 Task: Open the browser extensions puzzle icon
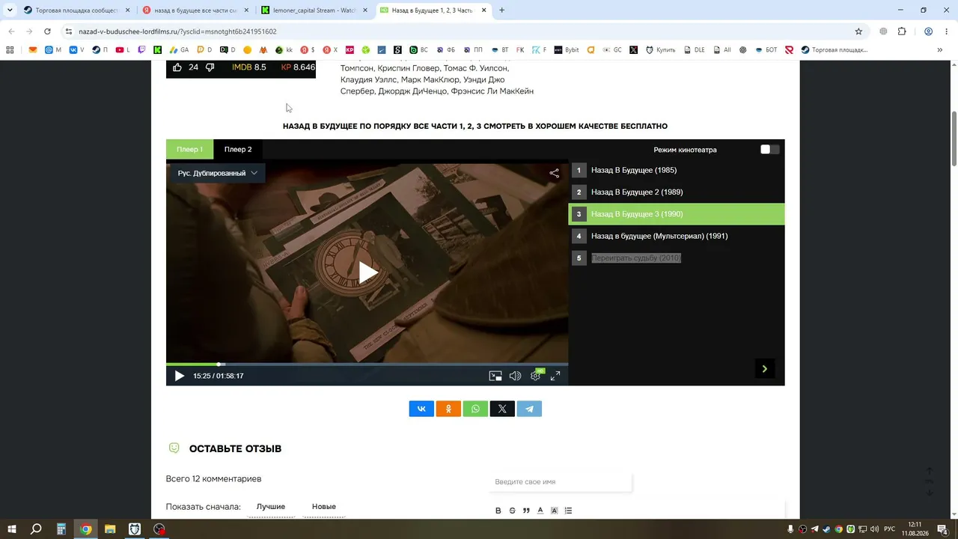902,31
